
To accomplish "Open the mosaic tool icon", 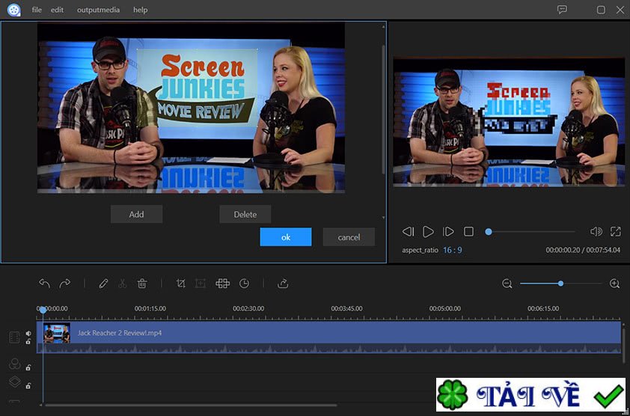I will pos(222,284).
